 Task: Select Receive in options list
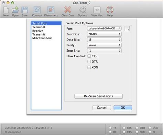click(46, 31)
